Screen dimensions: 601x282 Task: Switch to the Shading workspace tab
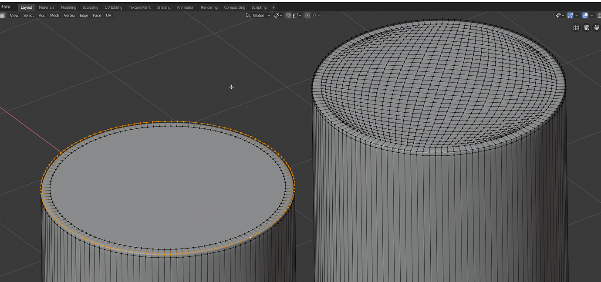(x=164, y=7)
